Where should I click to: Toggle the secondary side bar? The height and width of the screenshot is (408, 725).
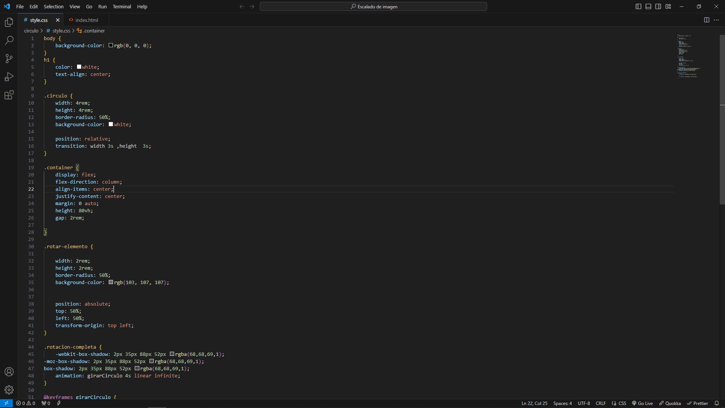[x=658, y=6]
